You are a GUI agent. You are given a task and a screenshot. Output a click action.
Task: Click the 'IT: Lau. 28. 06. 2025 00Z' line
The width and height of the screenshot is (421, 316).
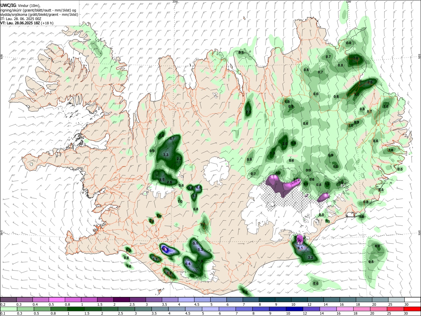tap(21, 19)
